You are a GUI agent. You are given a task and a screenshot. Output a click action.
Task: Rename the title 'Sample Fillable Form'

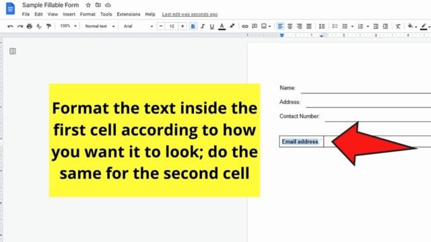point(51,5)
